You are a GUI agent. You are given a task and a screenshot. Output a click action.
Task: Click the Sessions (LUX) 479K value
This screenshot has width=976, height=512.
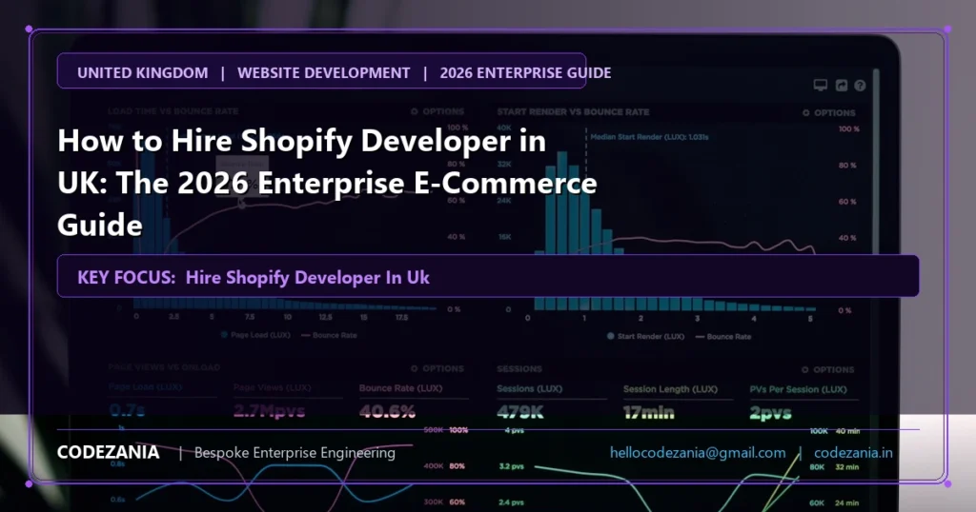tap(520, 412)
